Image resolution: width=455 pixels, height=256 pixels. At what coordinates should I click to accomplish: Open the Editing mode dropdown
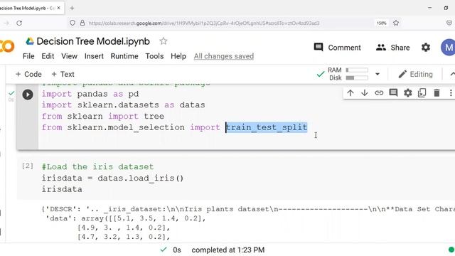tap(416, 74)
